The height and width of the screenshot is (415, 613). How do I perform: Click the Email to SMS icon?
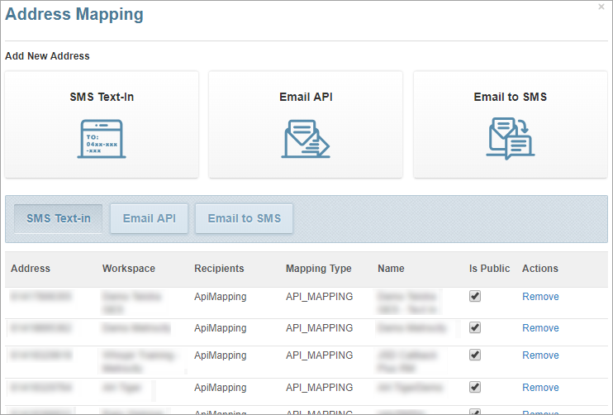511,138
